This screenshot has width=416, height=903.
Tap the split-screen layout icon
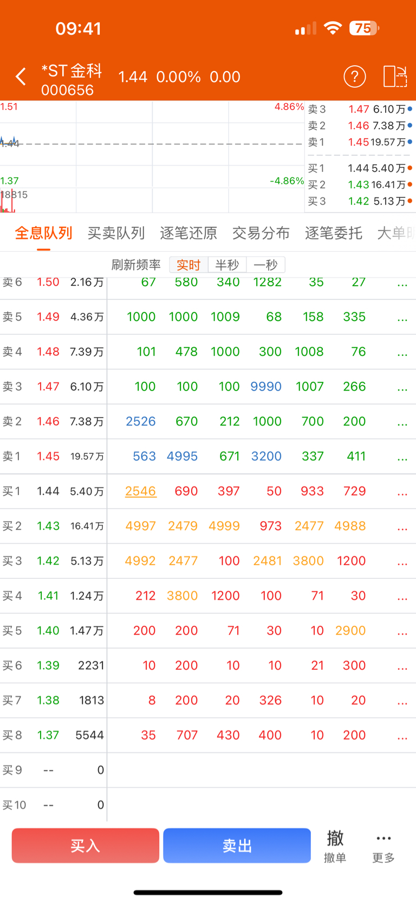click(395, 76)
